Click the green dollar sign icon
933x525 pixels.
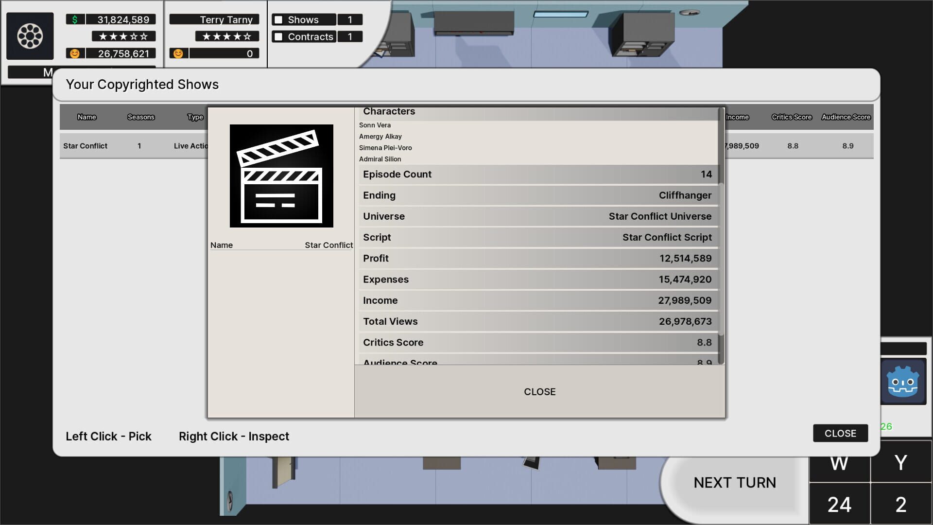tap(74, 19)
